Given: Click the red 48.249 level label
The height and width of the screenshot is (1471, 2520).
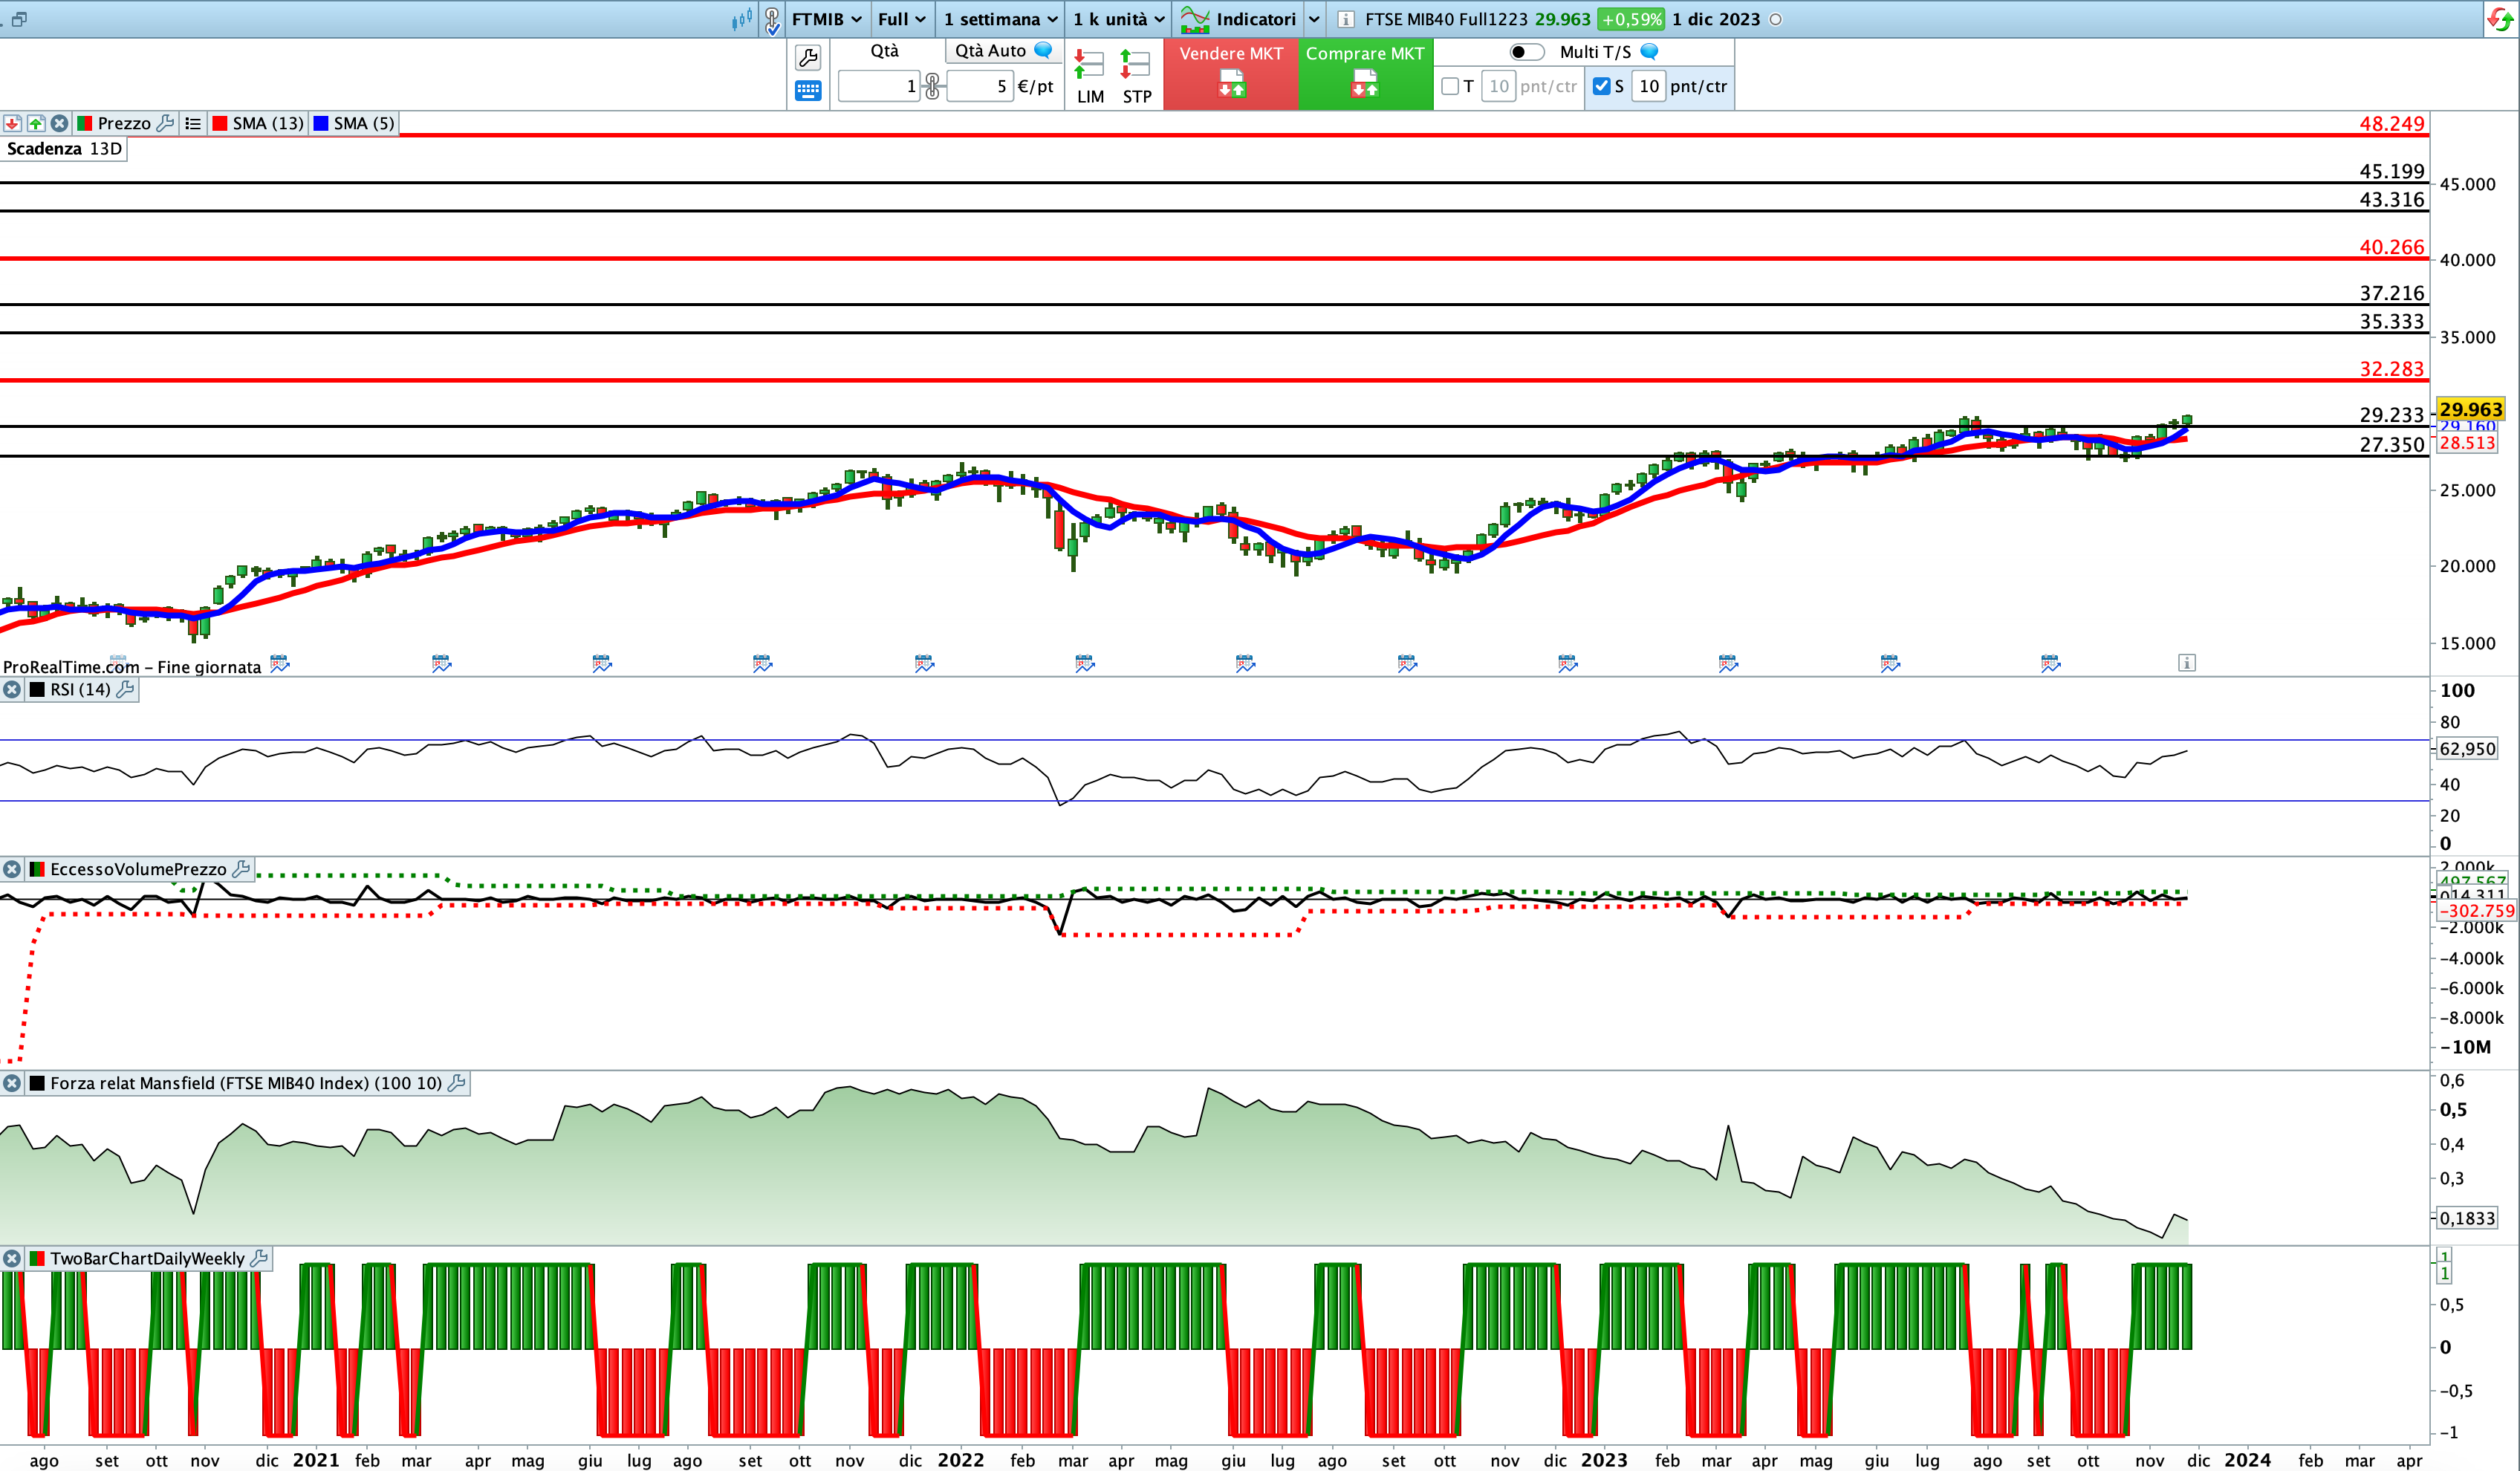Looking at the screenshot, I should click(x=2392, y=124).
